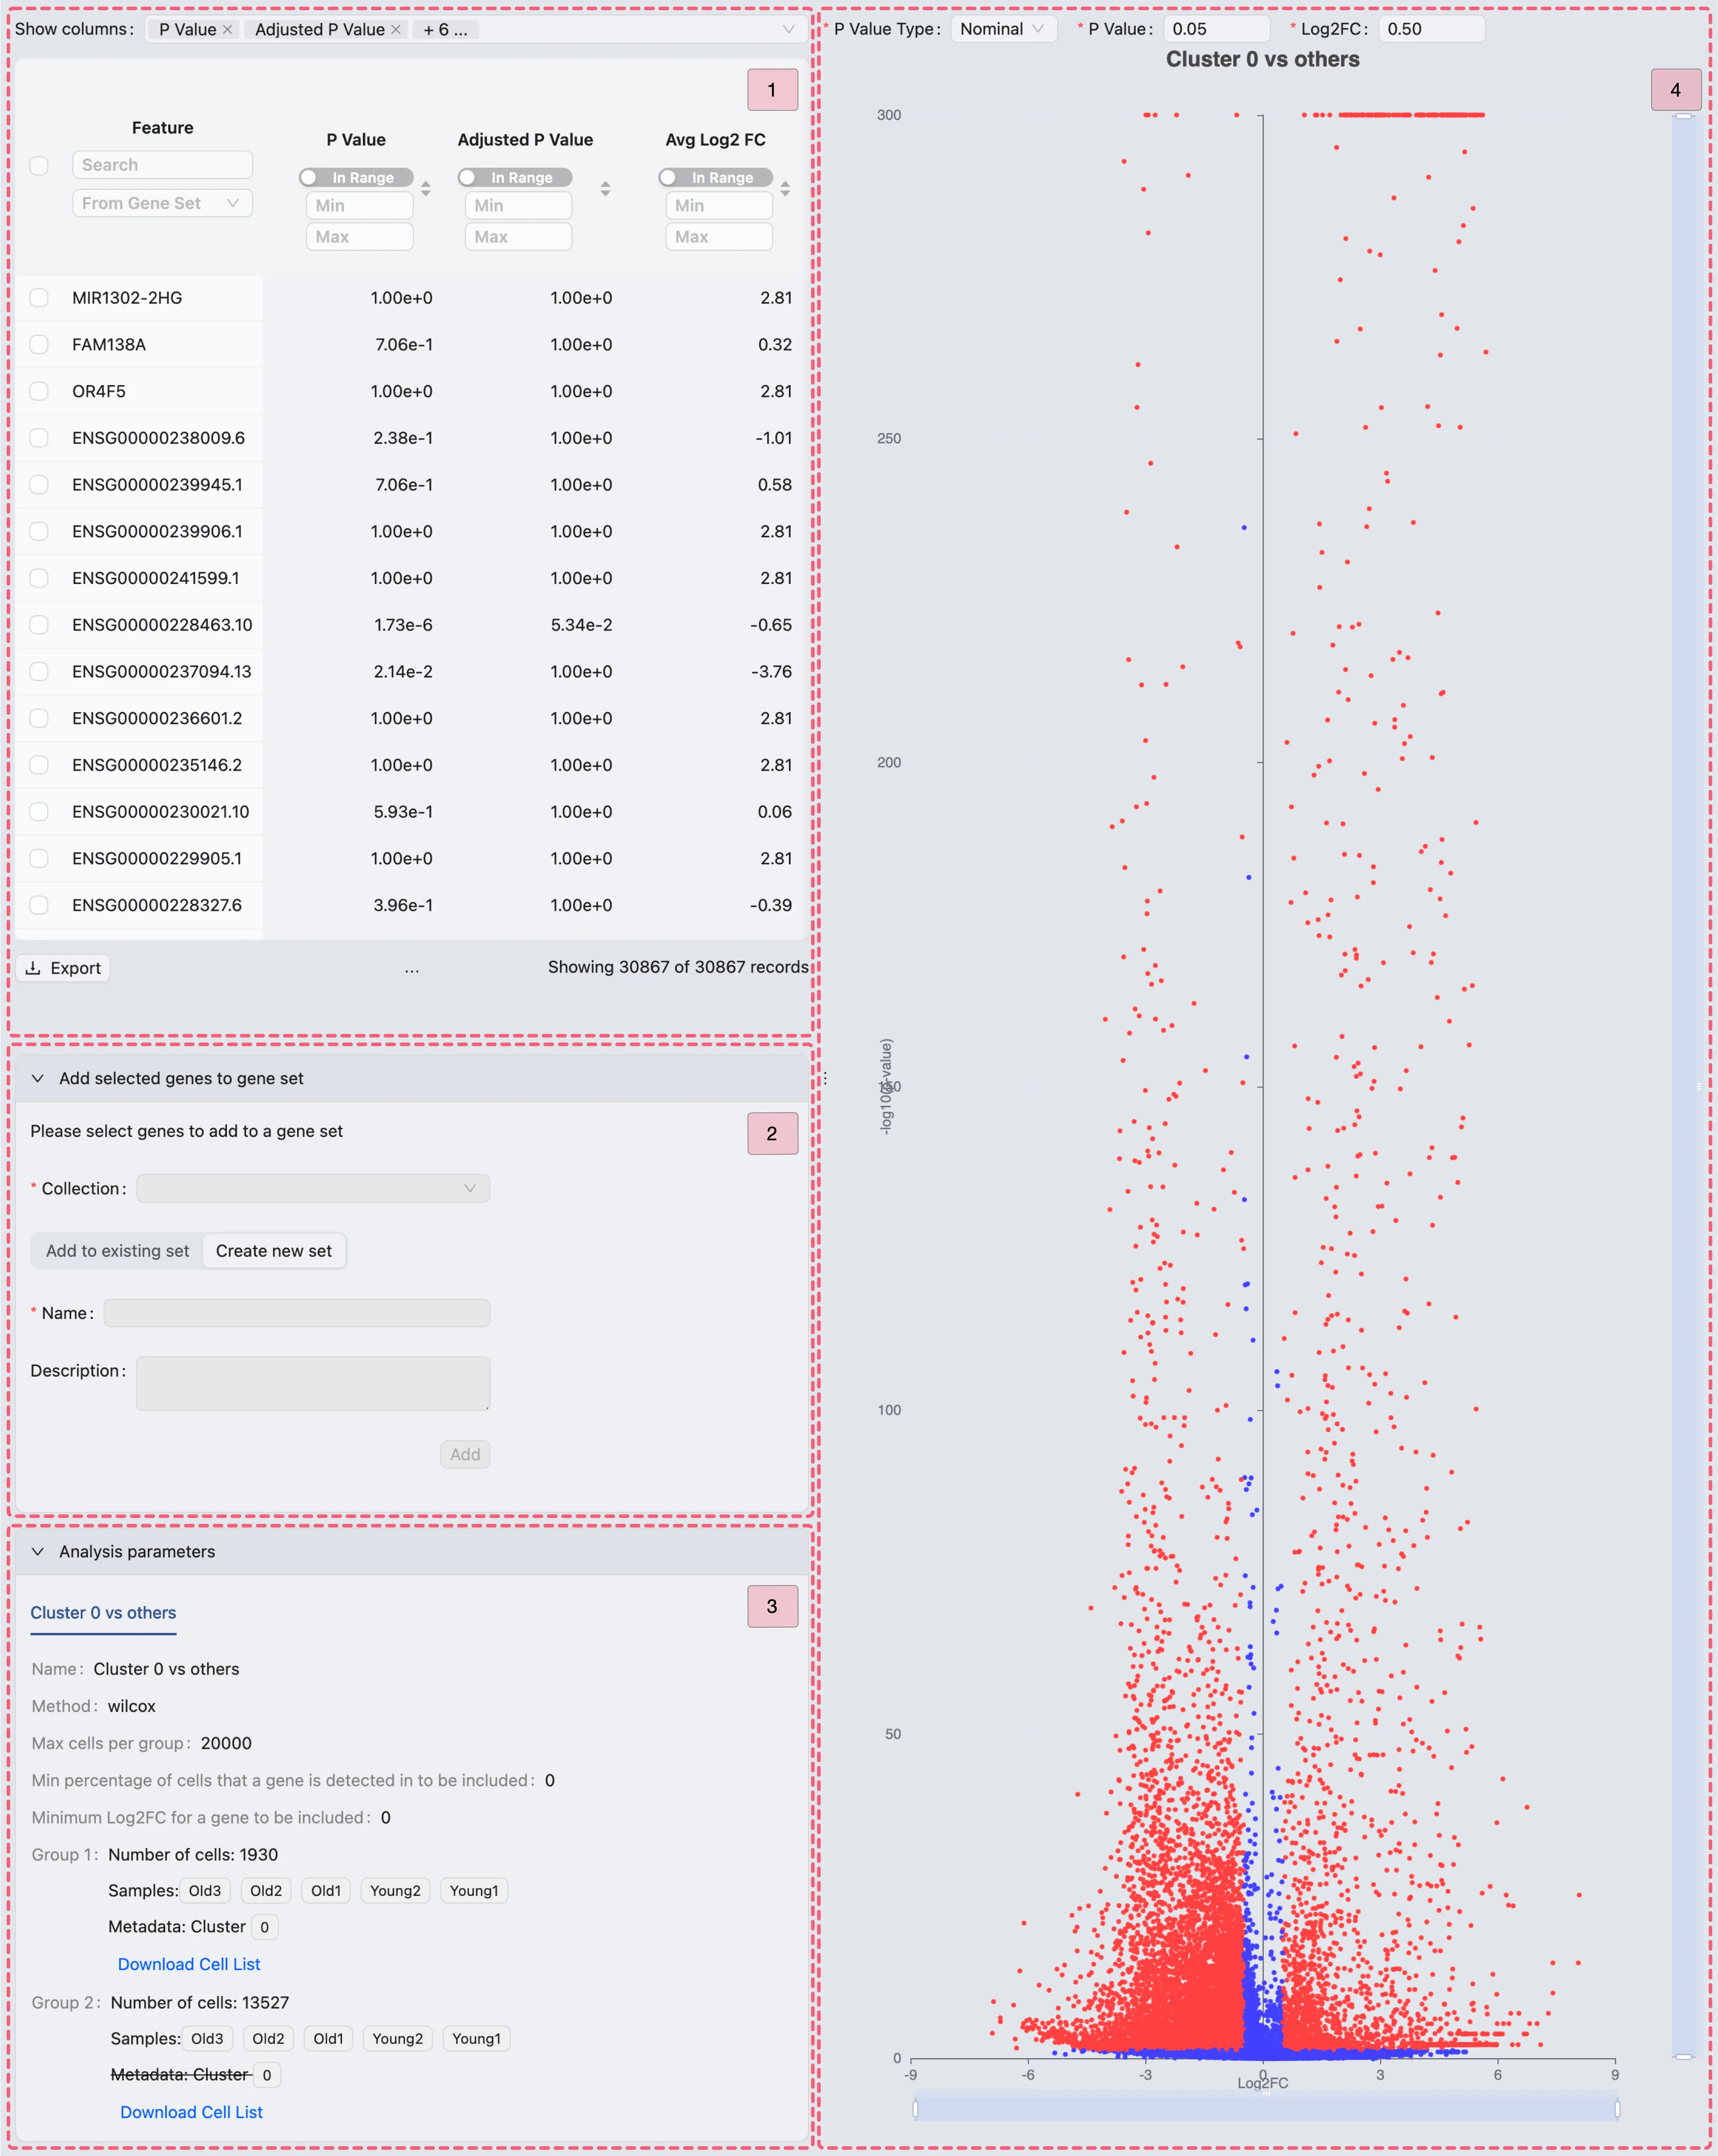Select the header select-all checkbox
Screen dimensions: 1718x2156
coord(39,165)
